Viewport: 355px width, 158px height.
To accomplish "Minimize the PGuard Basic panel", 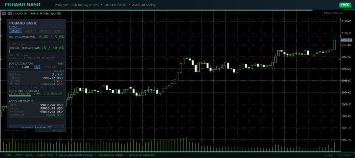I will [61, 24].
